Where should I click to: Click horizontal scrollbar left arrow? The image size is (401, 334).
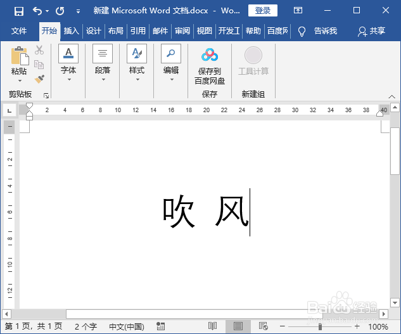6,314
